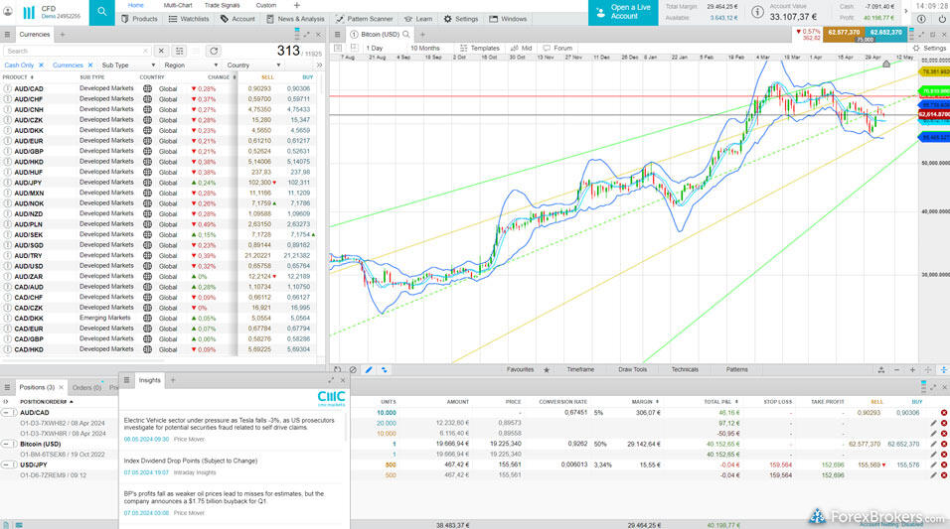The width and height of the screenshot is (950, 529).
Task: Remove the Cash Only filter
Action: pyautogui.click(x=43, y=65)
